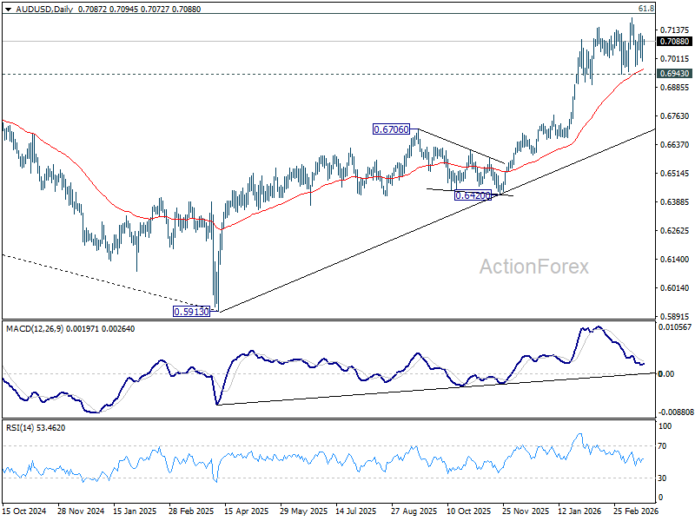Select the 0.69430 level price tag
The height and width of the screenshot is (521, 695).
coord(674,74)
